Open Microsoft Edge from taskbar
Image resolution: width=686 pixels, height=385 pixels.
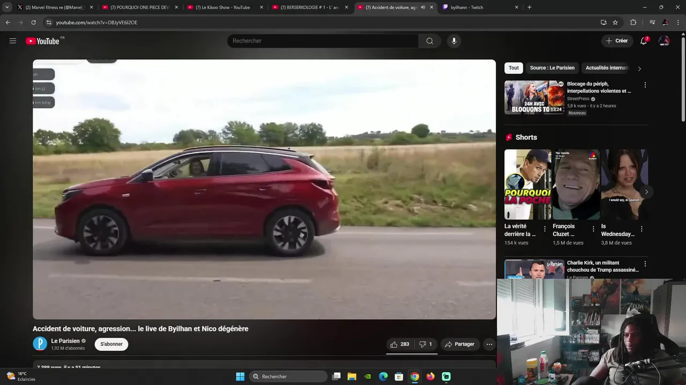pyautogui.click(x=383, y=376)
